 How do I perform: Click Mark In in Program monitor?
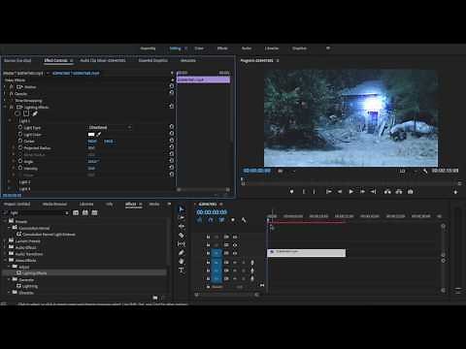tap(303, 192)
